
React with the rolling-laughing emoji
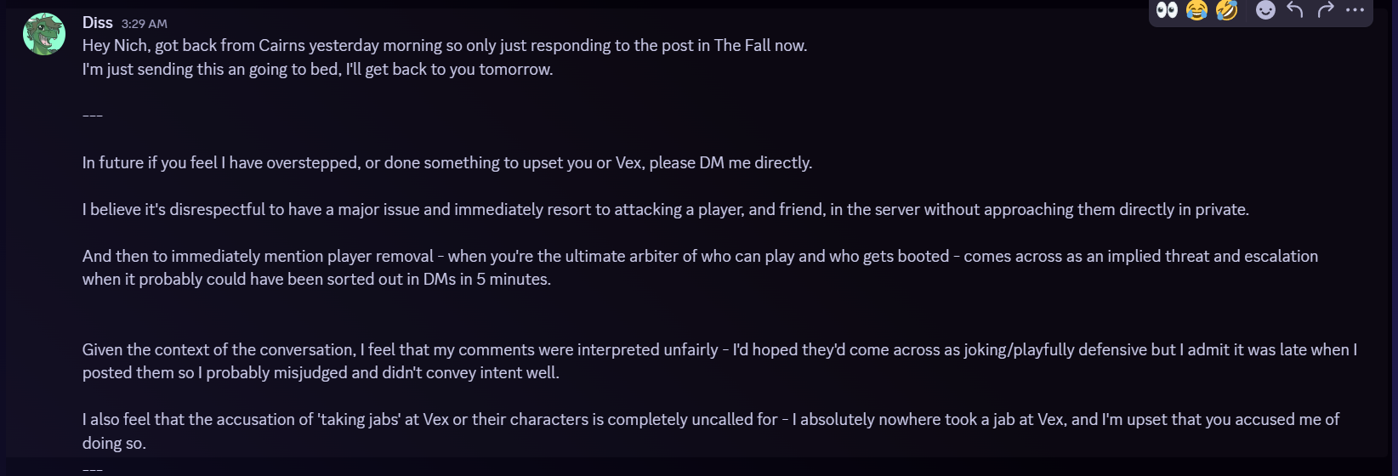coord(1226,10)
